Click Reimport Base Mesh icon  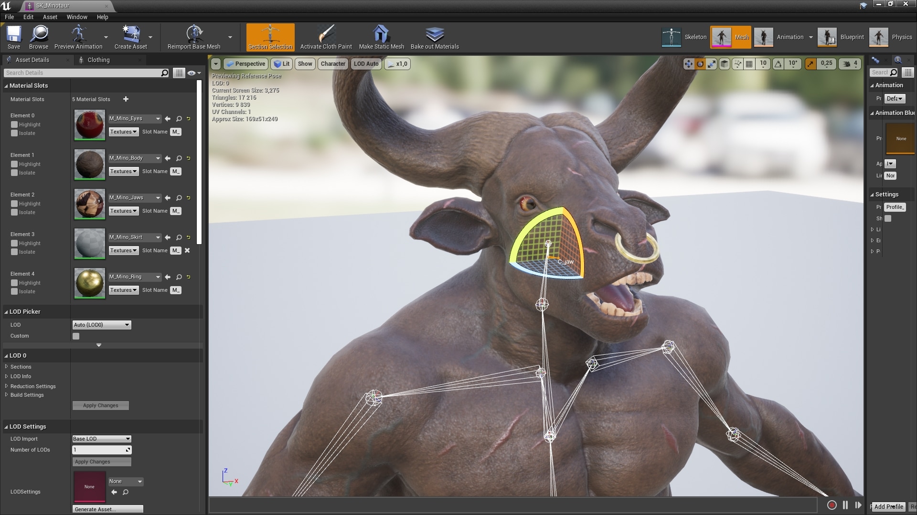(194, 37)
